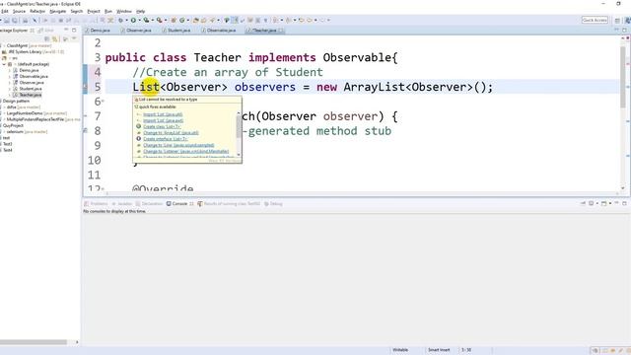The image size is (631, 355).
Task: Click the Create class quick fix green icon
Action: tap(138, 126)
